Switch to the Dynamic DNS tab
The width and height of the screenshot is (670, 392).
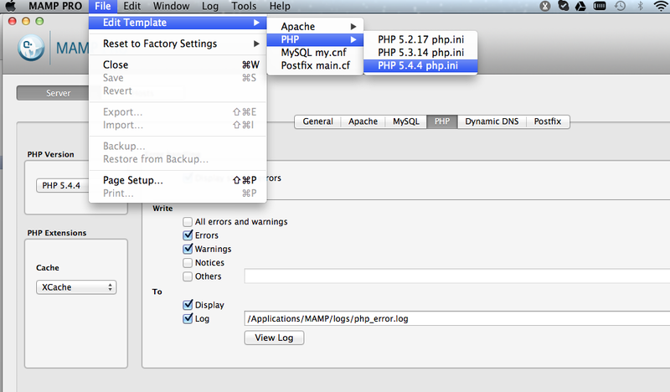coord(492,121)
